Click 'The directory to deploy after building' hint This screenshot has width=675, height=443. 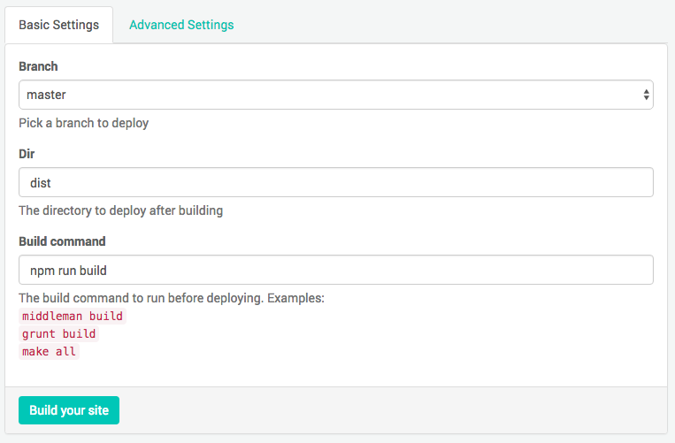120,210
